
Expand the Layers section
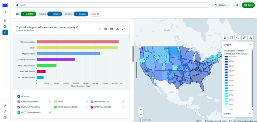(x=250, y=114)
